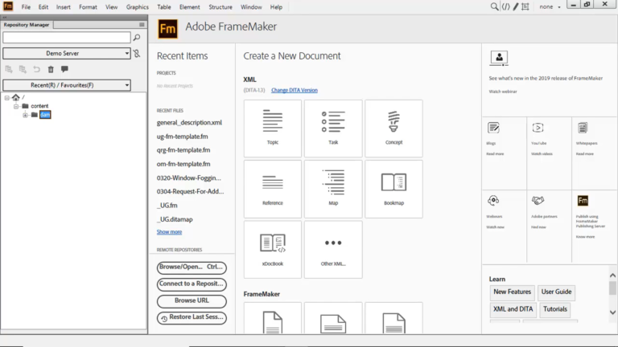Click the WYSIWYG frame view icon
Image resolution: width=618 pixels, height=347 pixels.
click(x=525, y=6)
